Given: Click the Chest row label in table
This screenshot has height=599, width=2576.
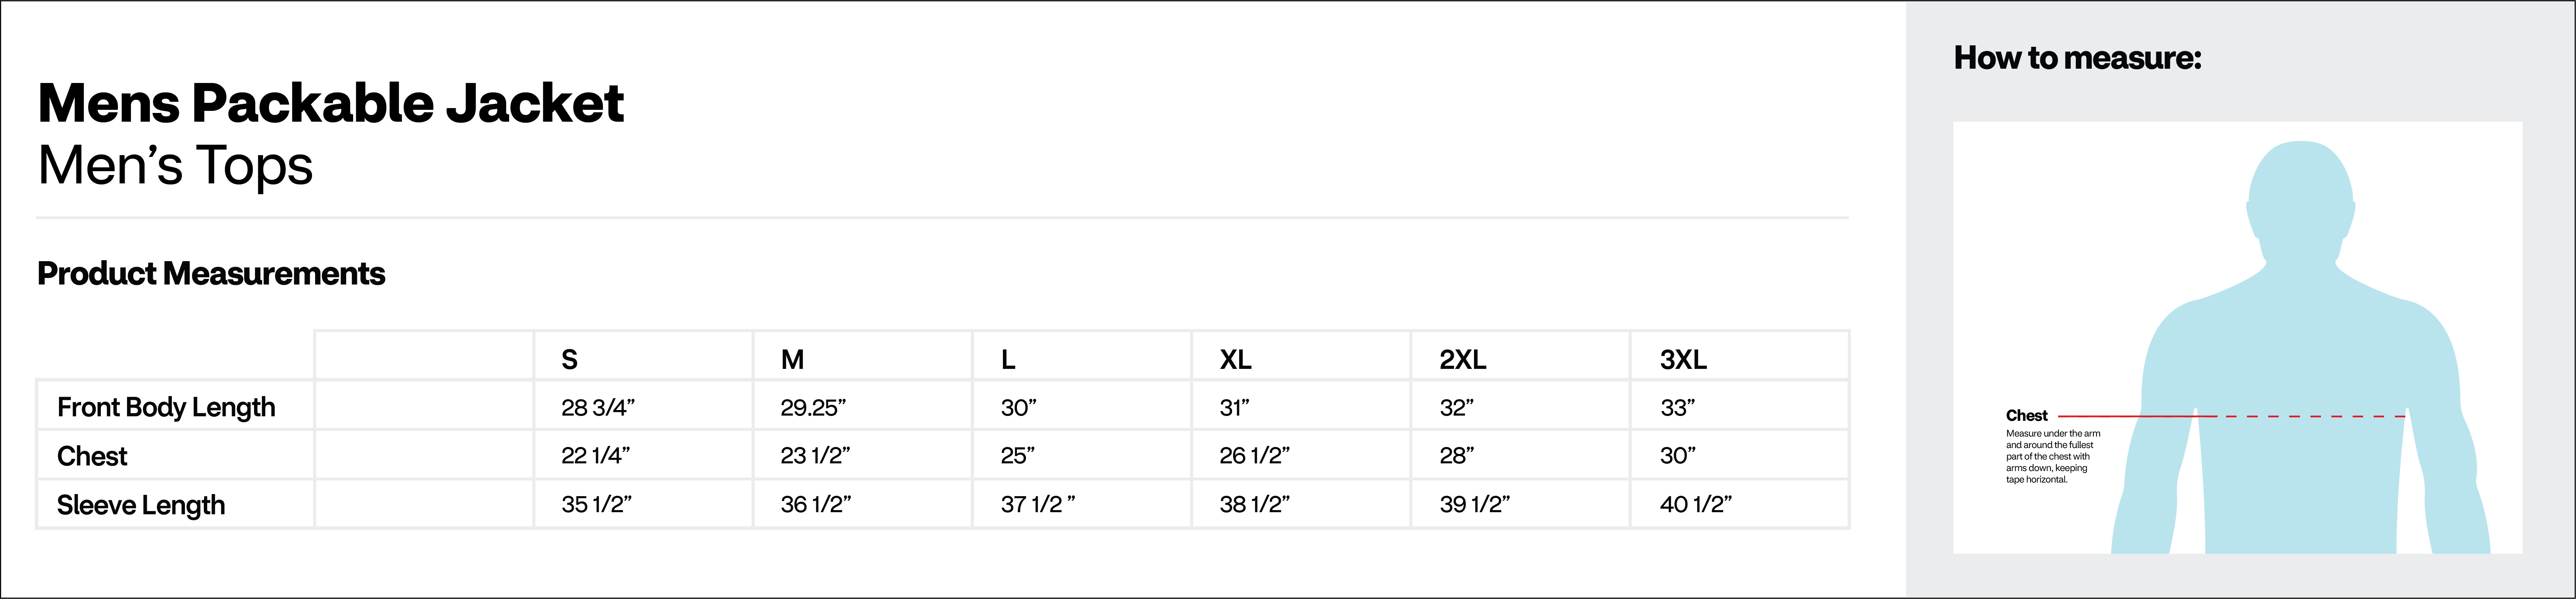Looking at the screenshot, I should tap(92, 456).
